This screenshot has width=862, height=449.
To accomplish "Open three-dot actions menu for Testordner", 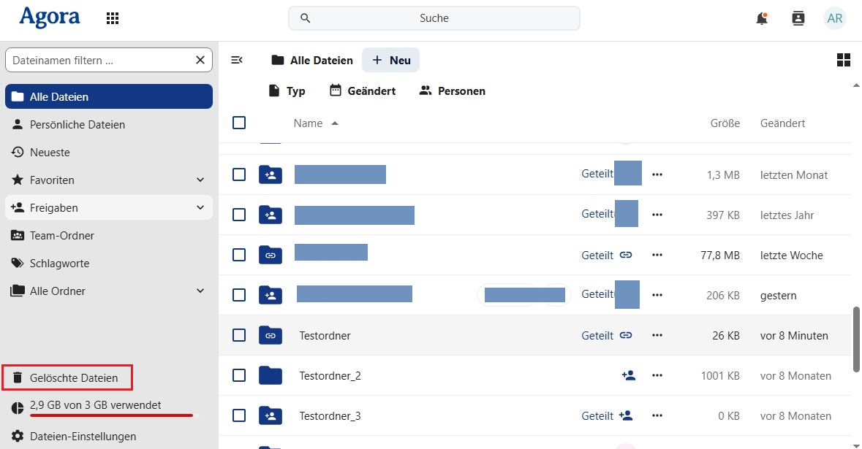I will tap(657, 336).
